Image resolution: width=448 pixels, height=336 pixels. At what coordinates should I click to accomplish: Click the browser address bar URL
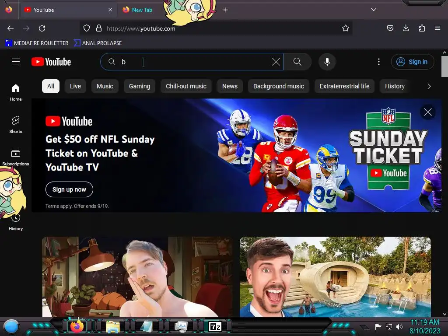(141, 28)
